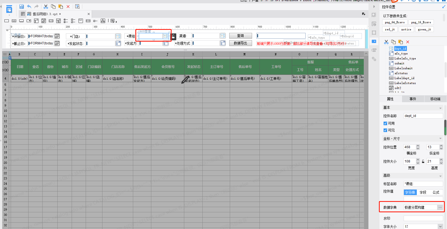Toggle aspect ratio lock between width and height
447x229 pixels.
coord(423,161)
